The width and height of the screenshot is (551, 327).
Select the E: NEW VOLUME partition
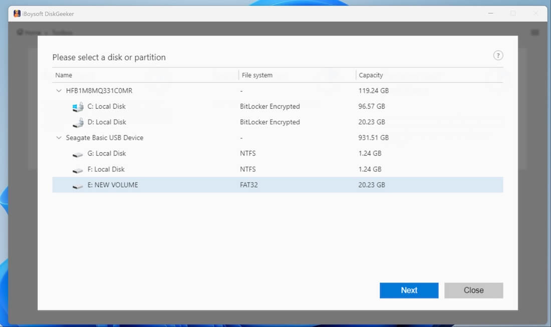tap(278, 185)
